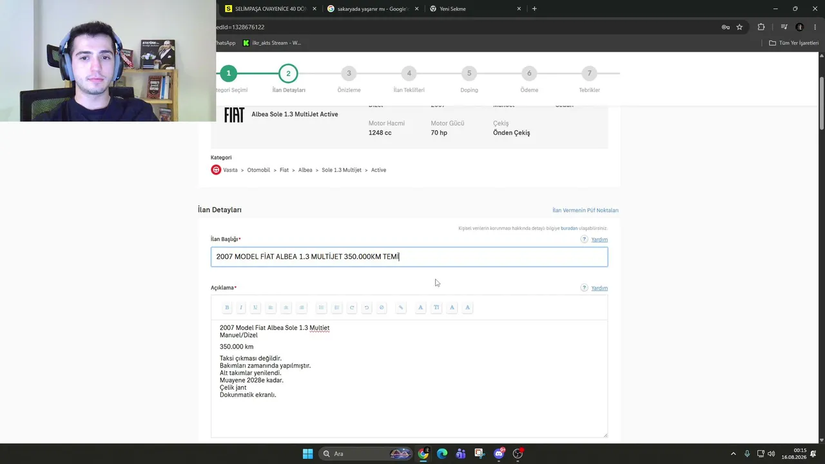The height and width of the screenshot is (464, 825).
Task: Open the ilkr_akts Stream bookmark
Action: pos(272,43)
